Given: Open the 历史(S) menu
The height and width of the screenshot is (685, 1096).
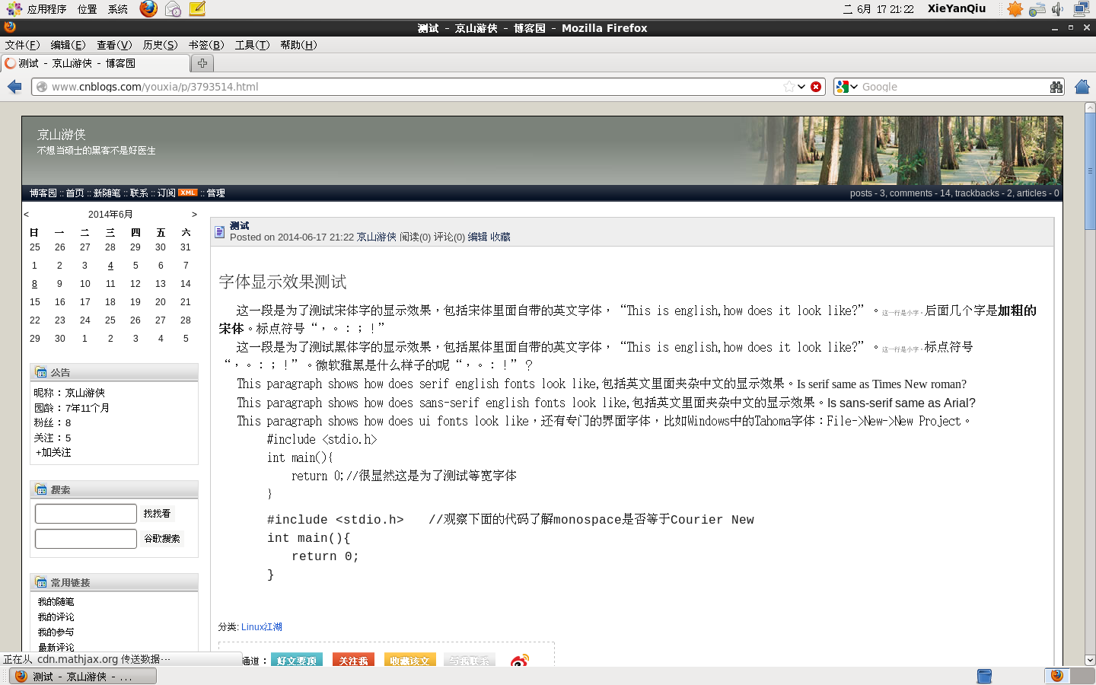Looking at the screenshot, I should (x=160, y=45).
